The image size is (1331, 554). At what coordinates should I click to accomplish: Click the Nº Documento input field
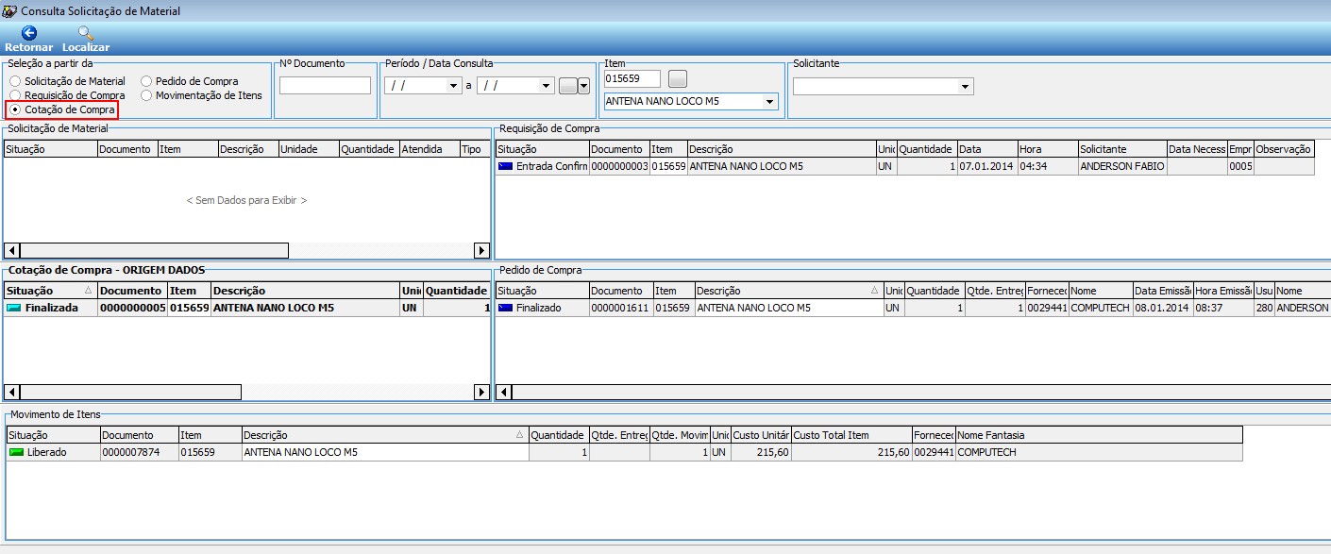tap(326, 86)
